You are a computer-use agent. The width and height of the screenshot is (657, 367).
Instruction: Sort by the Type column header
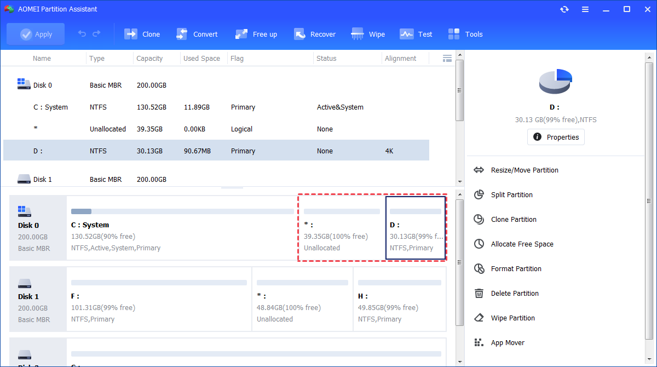[x=97, y=59]
